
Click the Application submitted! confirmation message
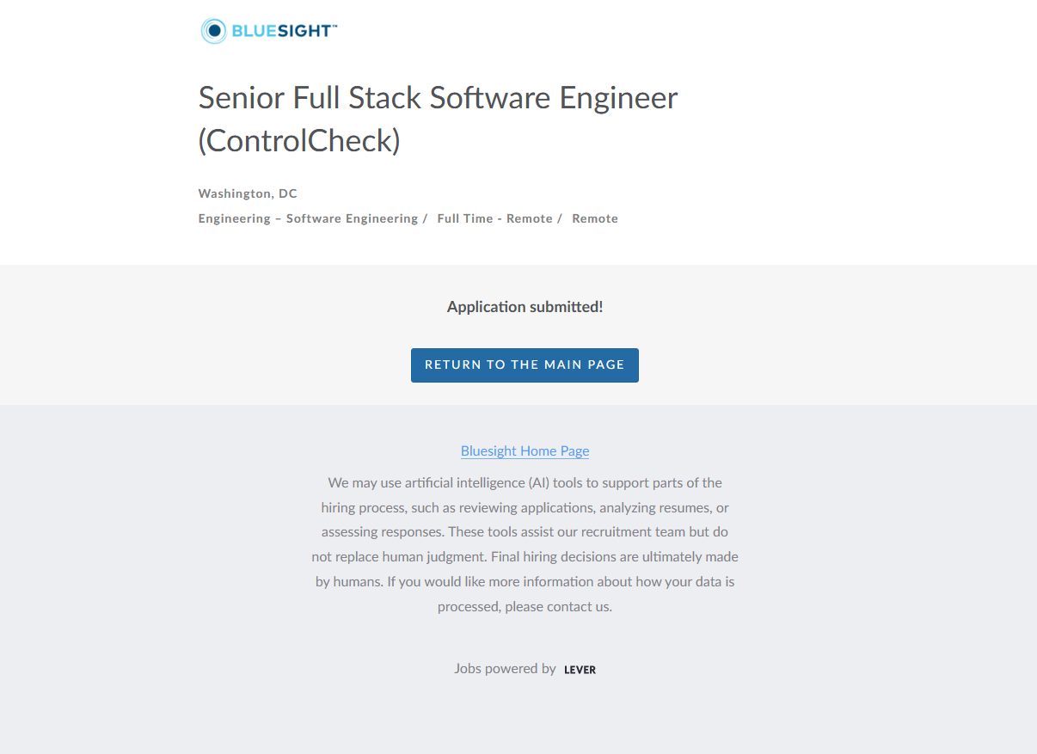[525, 307]
